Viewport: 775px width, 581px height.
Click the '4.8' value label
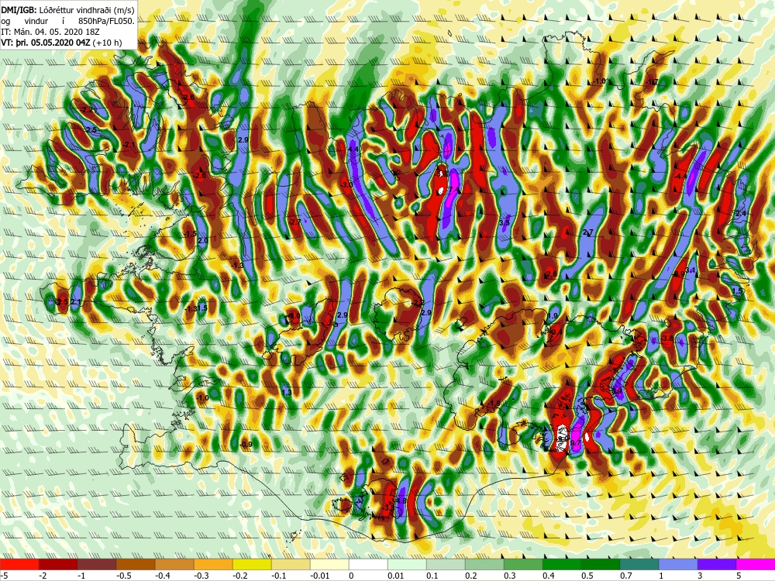point(401,500)
